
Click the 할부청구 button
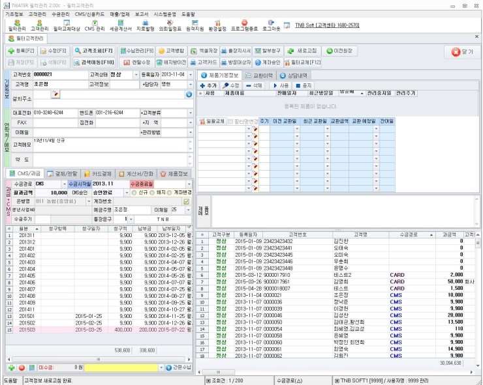coord(268,51)
